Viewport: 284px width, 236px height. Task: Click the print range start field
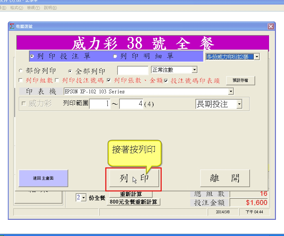[100, 104]
